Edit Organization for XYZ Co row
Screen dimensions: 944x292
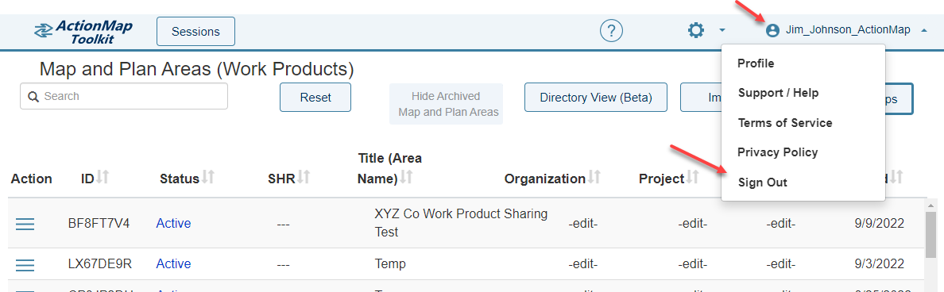point(583,224)
